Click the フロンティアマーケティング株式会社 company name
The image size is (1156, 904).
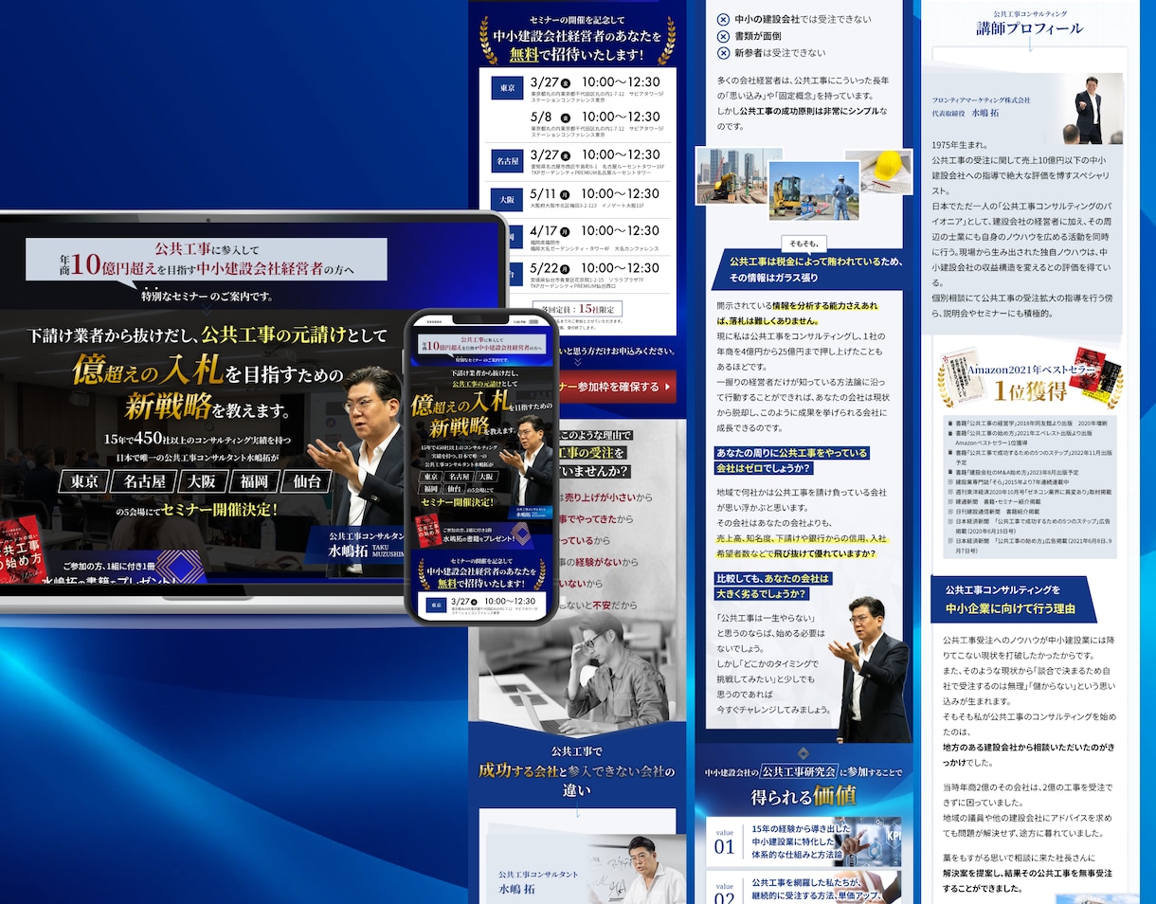point(981,99)
